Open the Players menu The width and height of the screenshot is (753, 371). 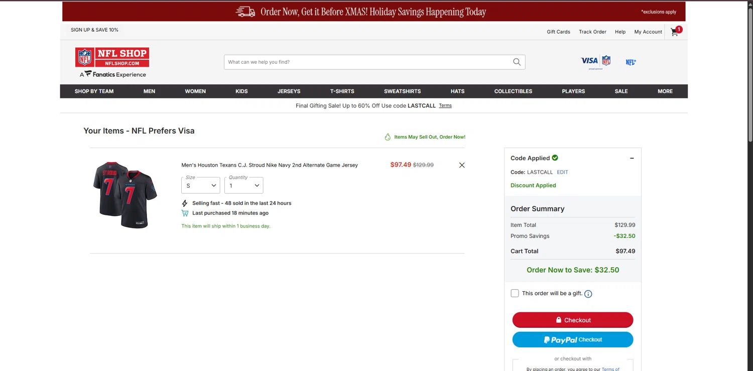(573, 91)
